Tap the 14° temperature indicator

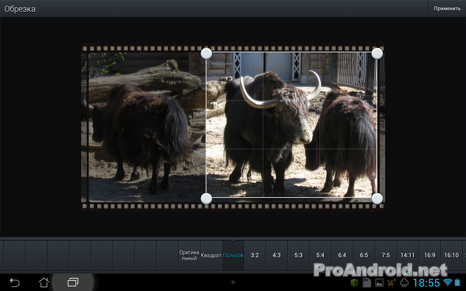pos(391,283)
